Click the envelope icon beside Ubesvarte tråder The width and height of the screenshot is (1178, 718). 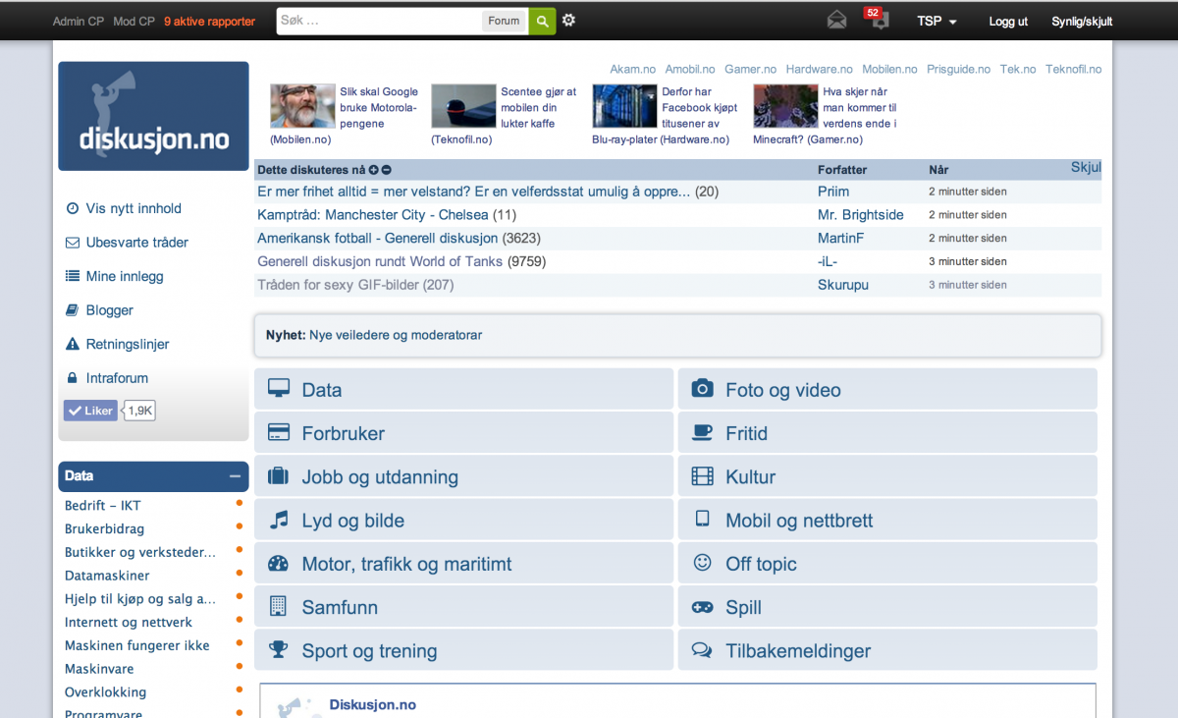coord(72,243)
